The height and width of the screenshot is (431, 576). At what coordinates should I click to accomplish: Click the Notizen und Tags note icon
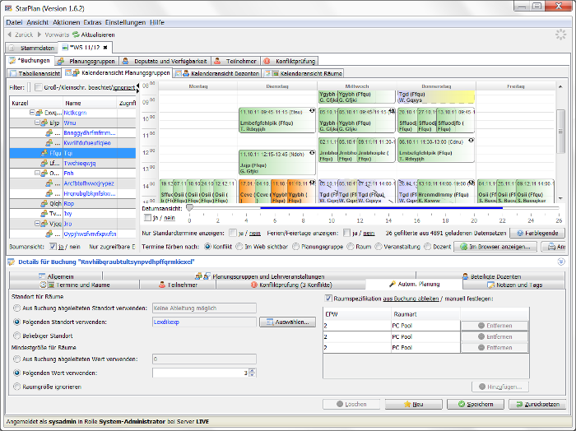(490, 285)
